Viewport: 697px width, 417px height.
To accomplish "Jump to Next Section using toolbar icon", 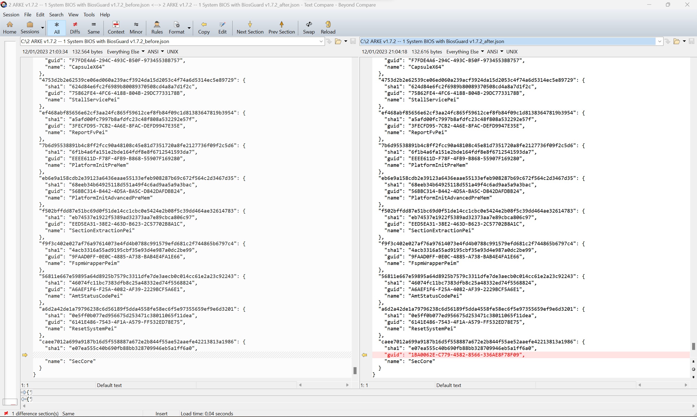I will pos(250,27).
